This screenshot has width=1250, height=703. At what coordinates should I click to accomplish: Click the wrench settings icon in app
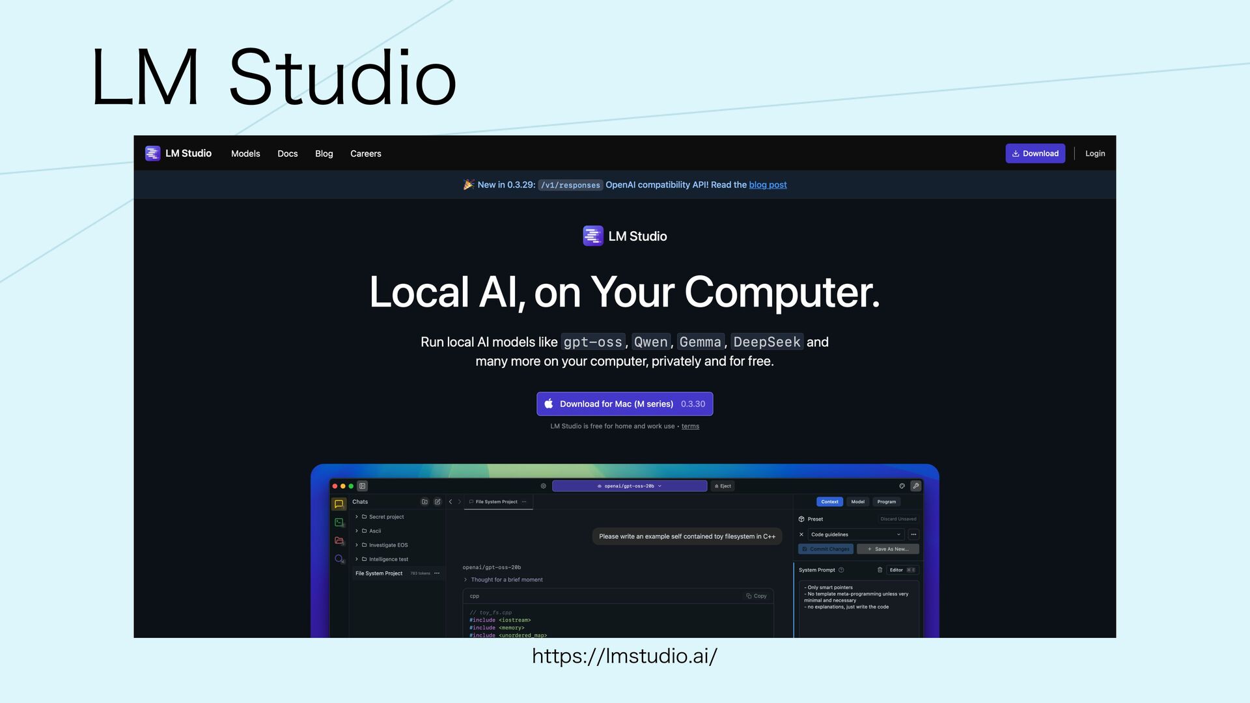(x=916, y=486)
